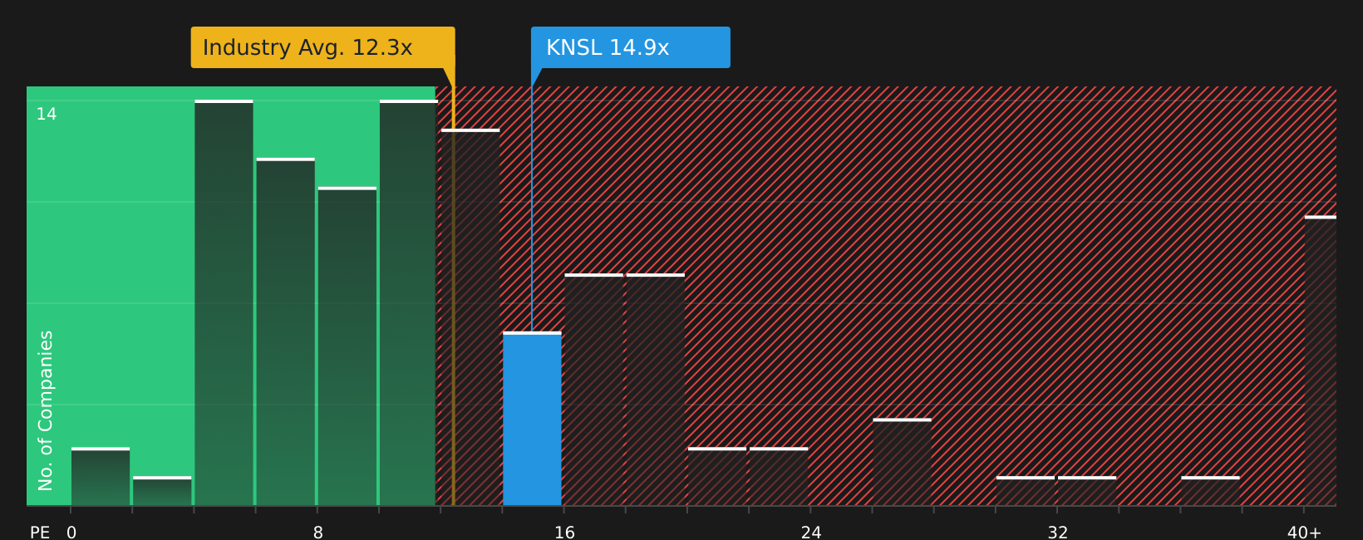Click the y-axis value 14
This screenshot has width=1363, height=540.
(x=47, y=114)
